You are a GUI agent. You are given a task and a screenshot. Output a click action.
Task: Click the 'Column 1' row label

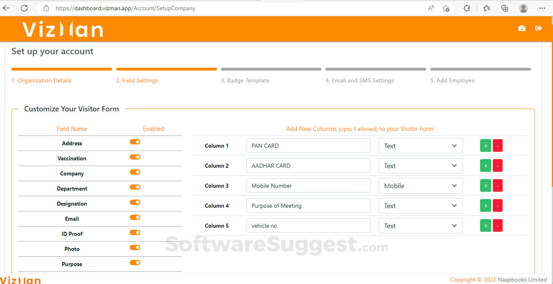pos(217,146)
